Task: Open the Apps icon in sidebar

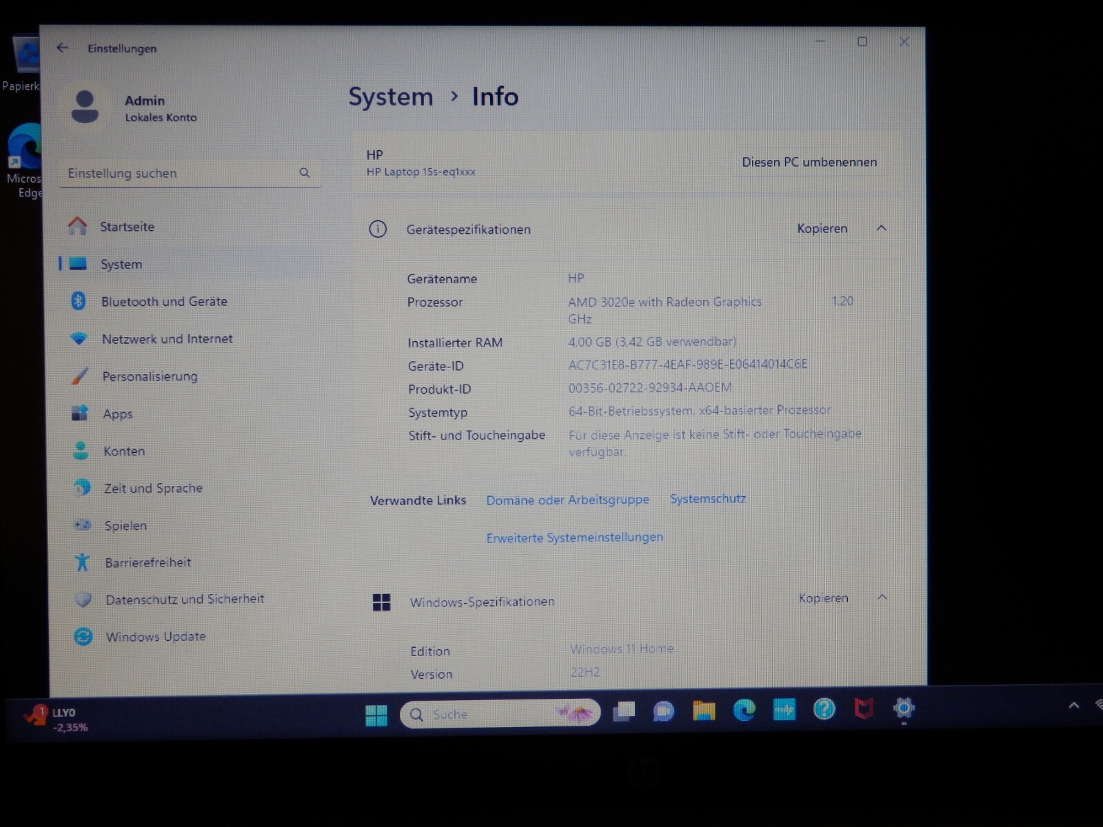Action: click(x=80, y=413)
